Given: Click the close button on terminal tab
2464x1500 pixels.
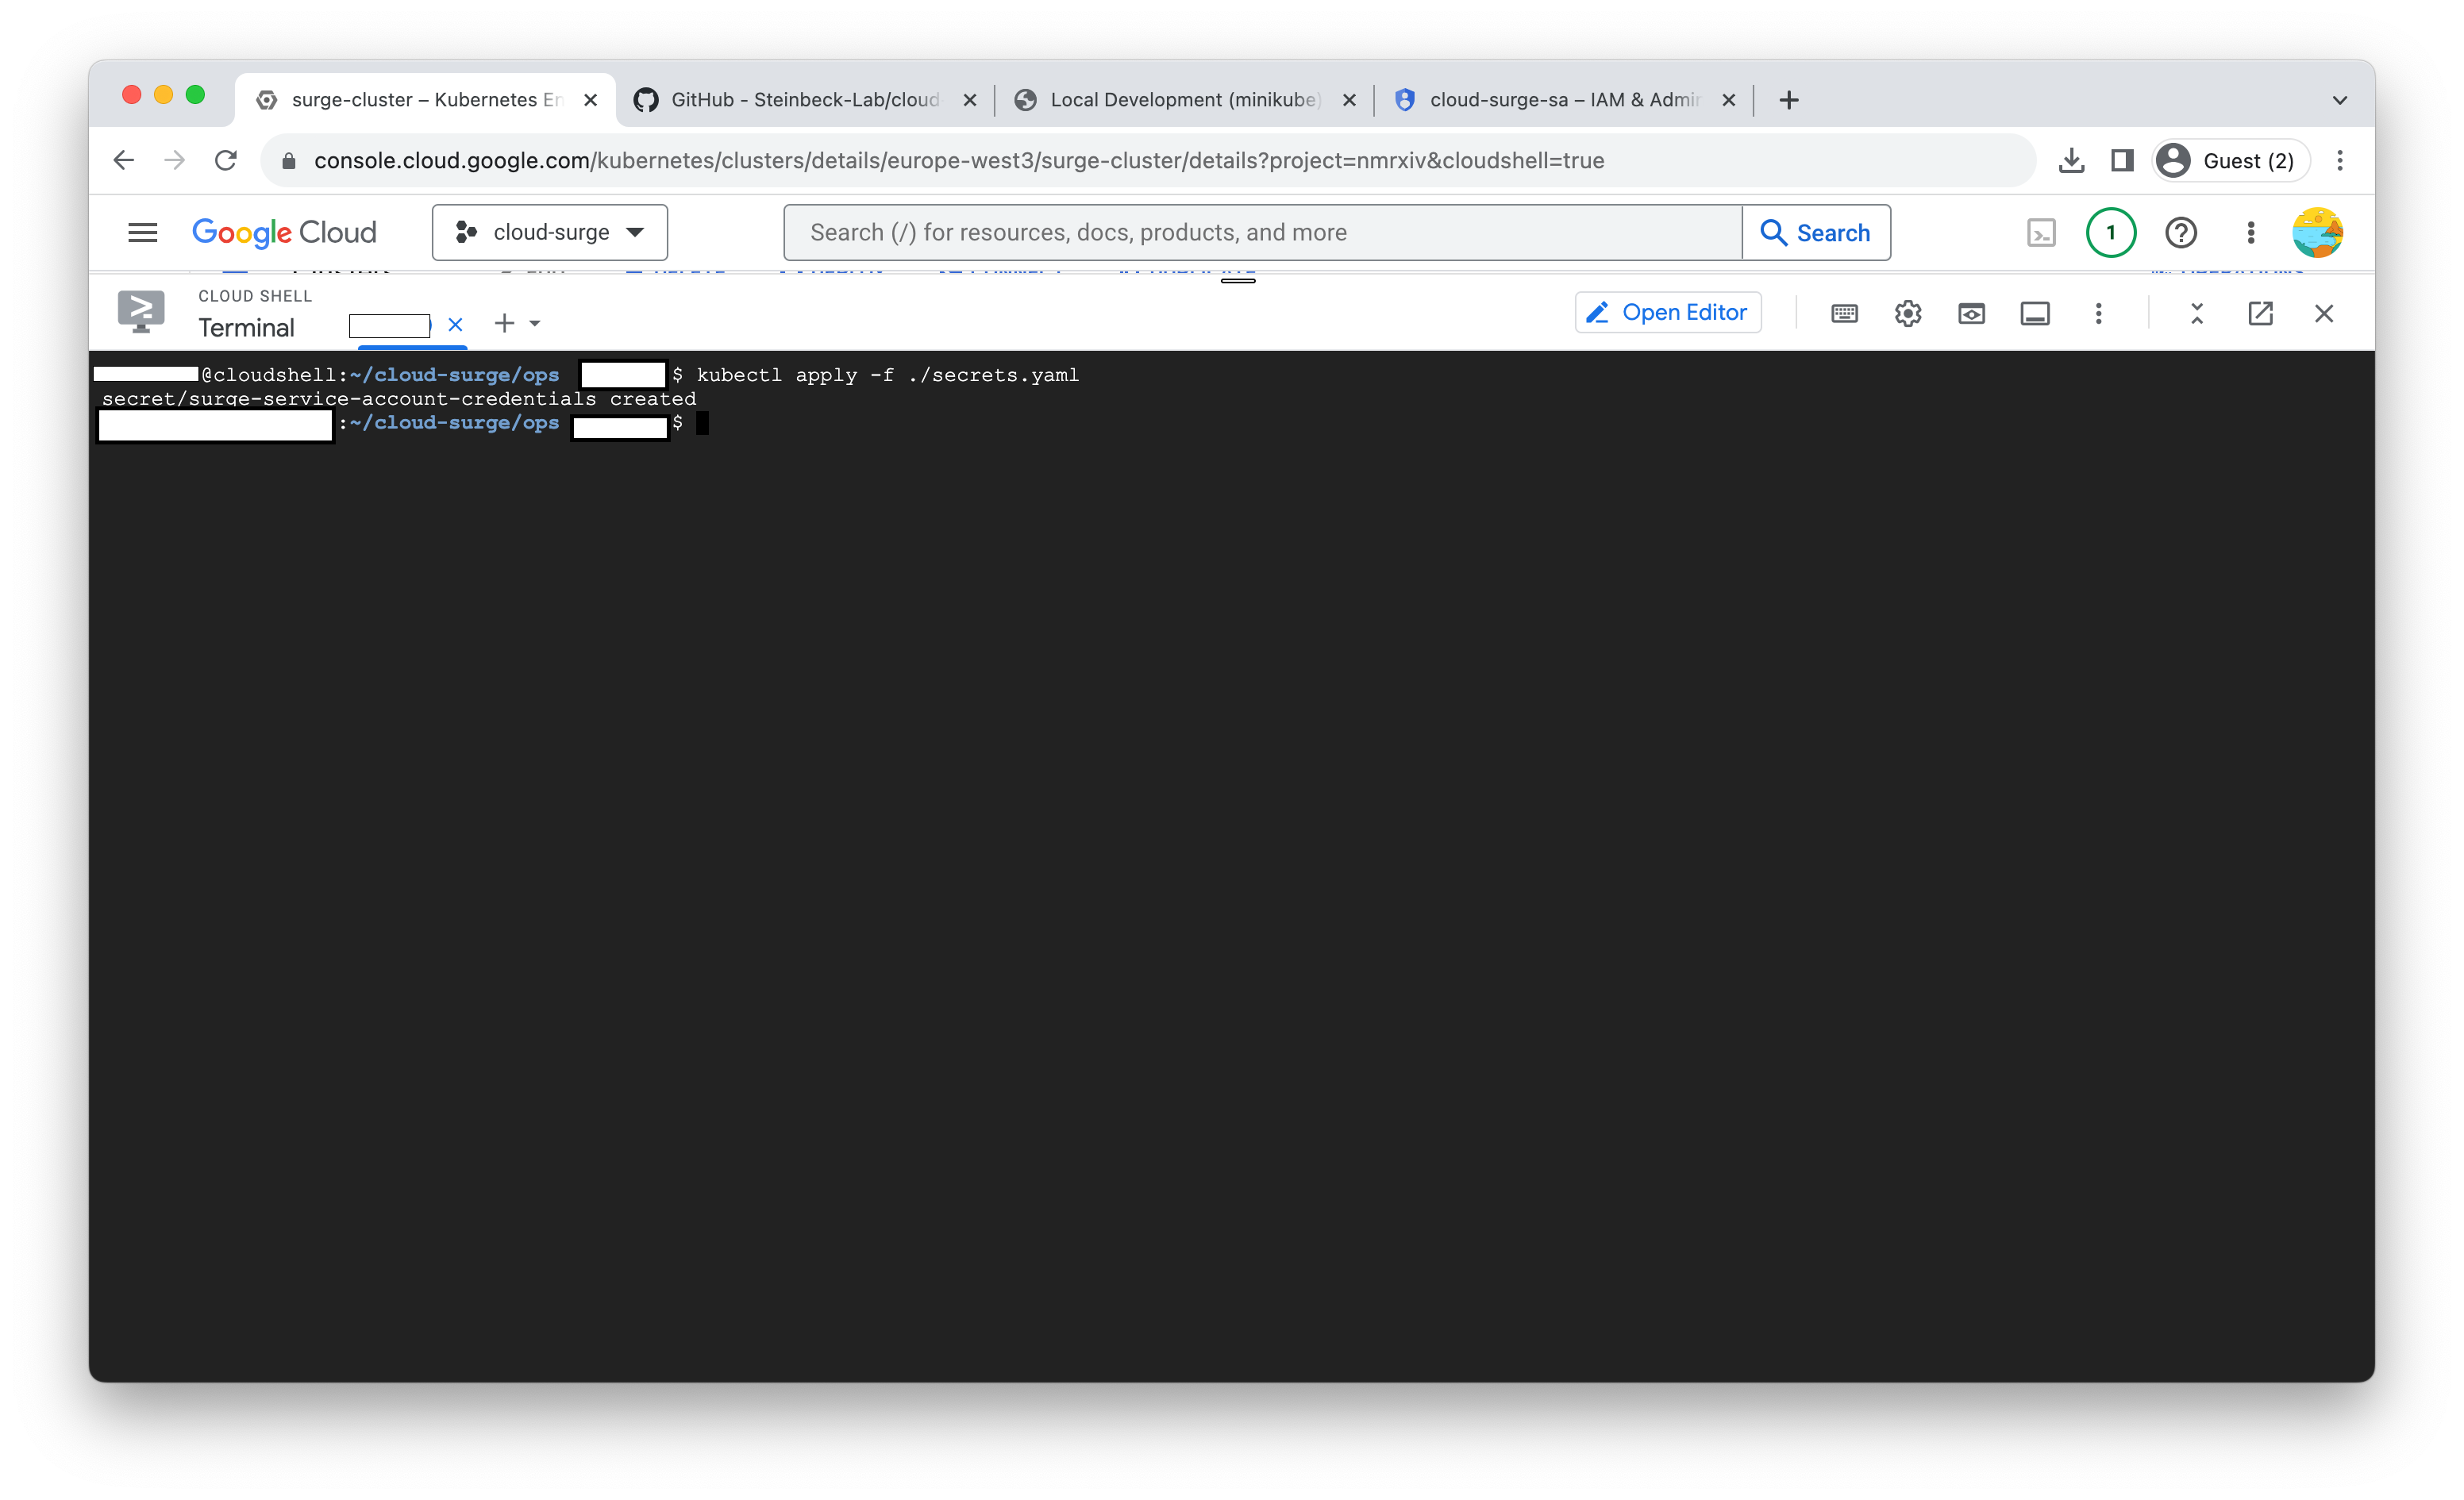Looking at the screenshot, I should coord(456,322).
